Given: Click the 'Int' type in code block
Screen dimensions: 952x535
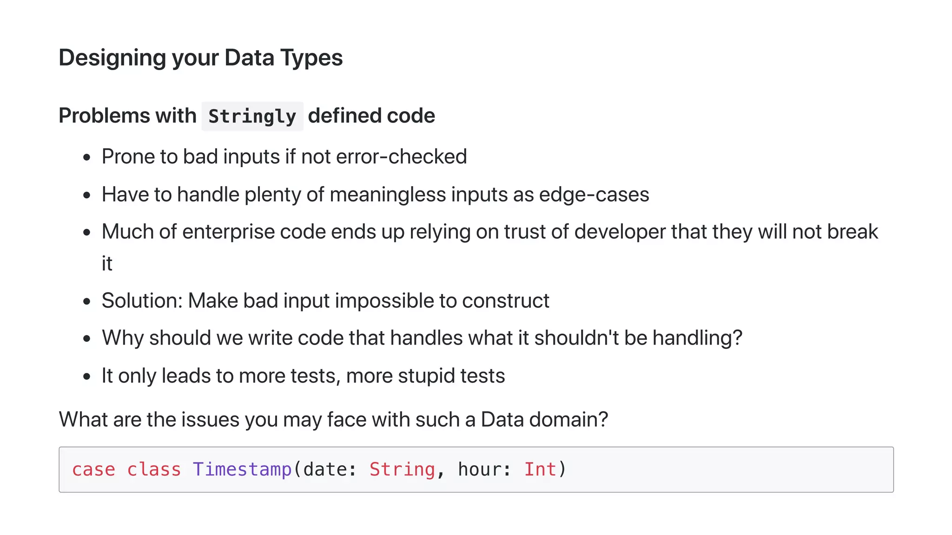Looking at the screenshot, I should (x=540, y=470).
